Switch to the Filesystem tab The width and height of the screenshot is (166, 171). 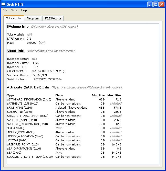coord(33,18)
